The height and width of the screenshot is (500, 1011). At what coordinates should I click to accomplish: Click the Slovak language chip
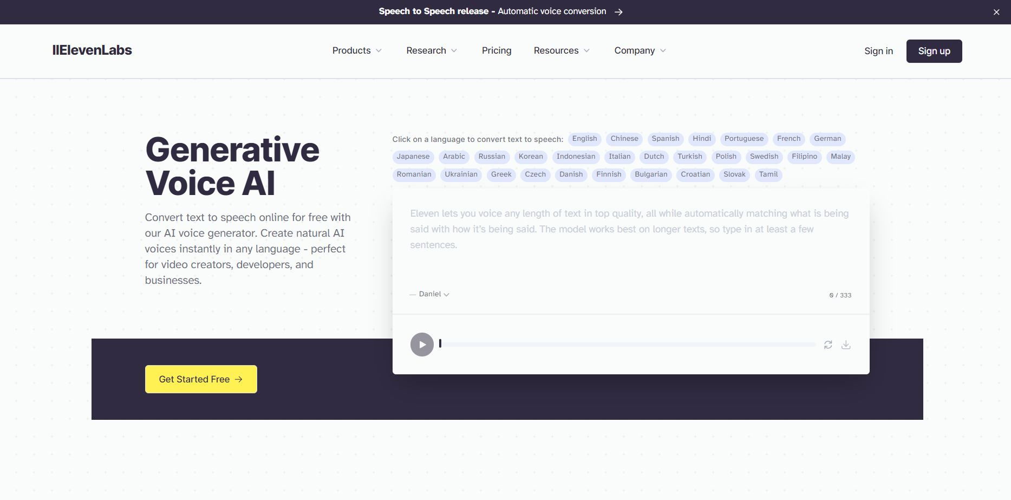tap(734, 174)
